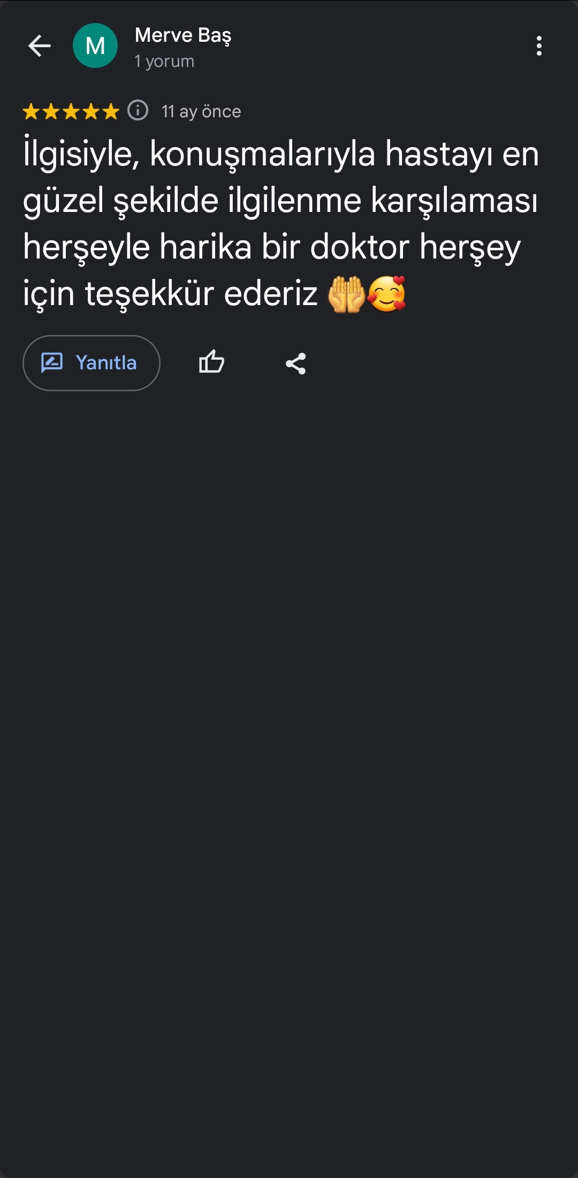Tap the '11 ay önce' timestamp
The width and height of the screenshot is (578, 1178).
click(201, 111)
